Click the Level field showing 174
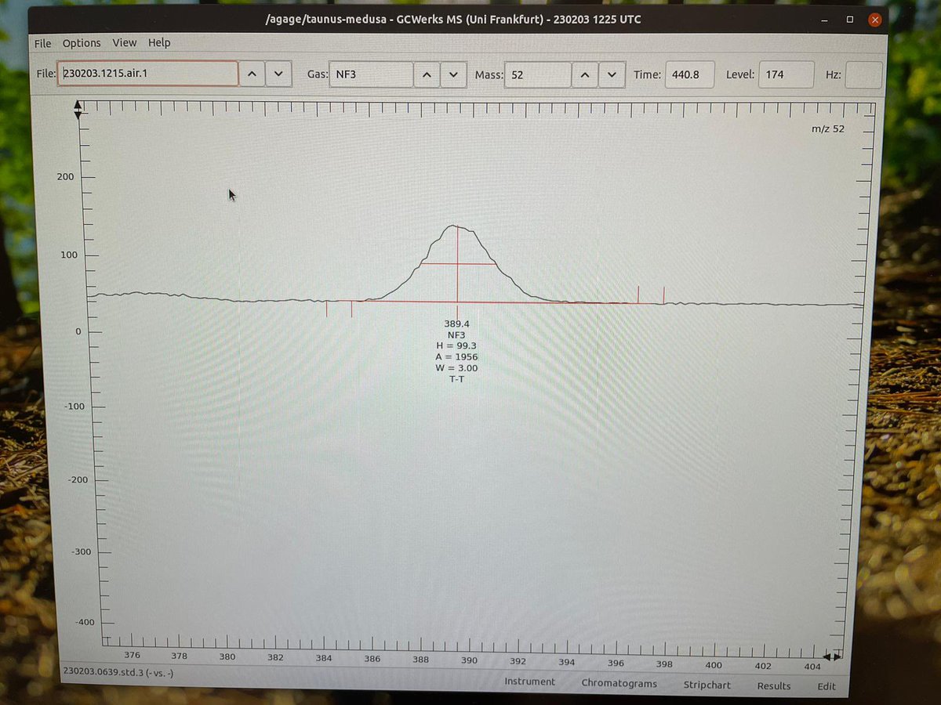The height and width of the screenshot is (705, 941). click(787, 75)
